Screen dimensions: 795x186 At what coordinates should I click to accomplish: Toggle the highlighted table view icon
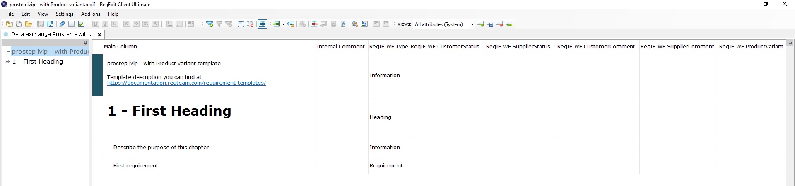[x=262, y=24]
